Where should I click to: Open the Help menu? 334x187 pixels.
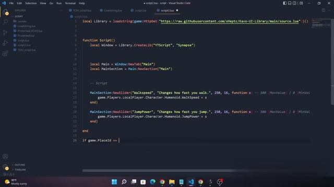(82, 3)
